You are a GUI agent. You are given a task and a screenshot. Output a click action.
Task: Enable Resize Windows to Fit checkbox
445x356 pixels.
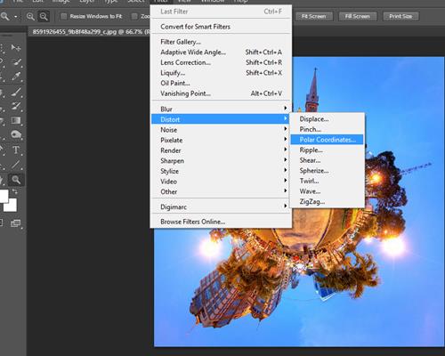[63, 16]
